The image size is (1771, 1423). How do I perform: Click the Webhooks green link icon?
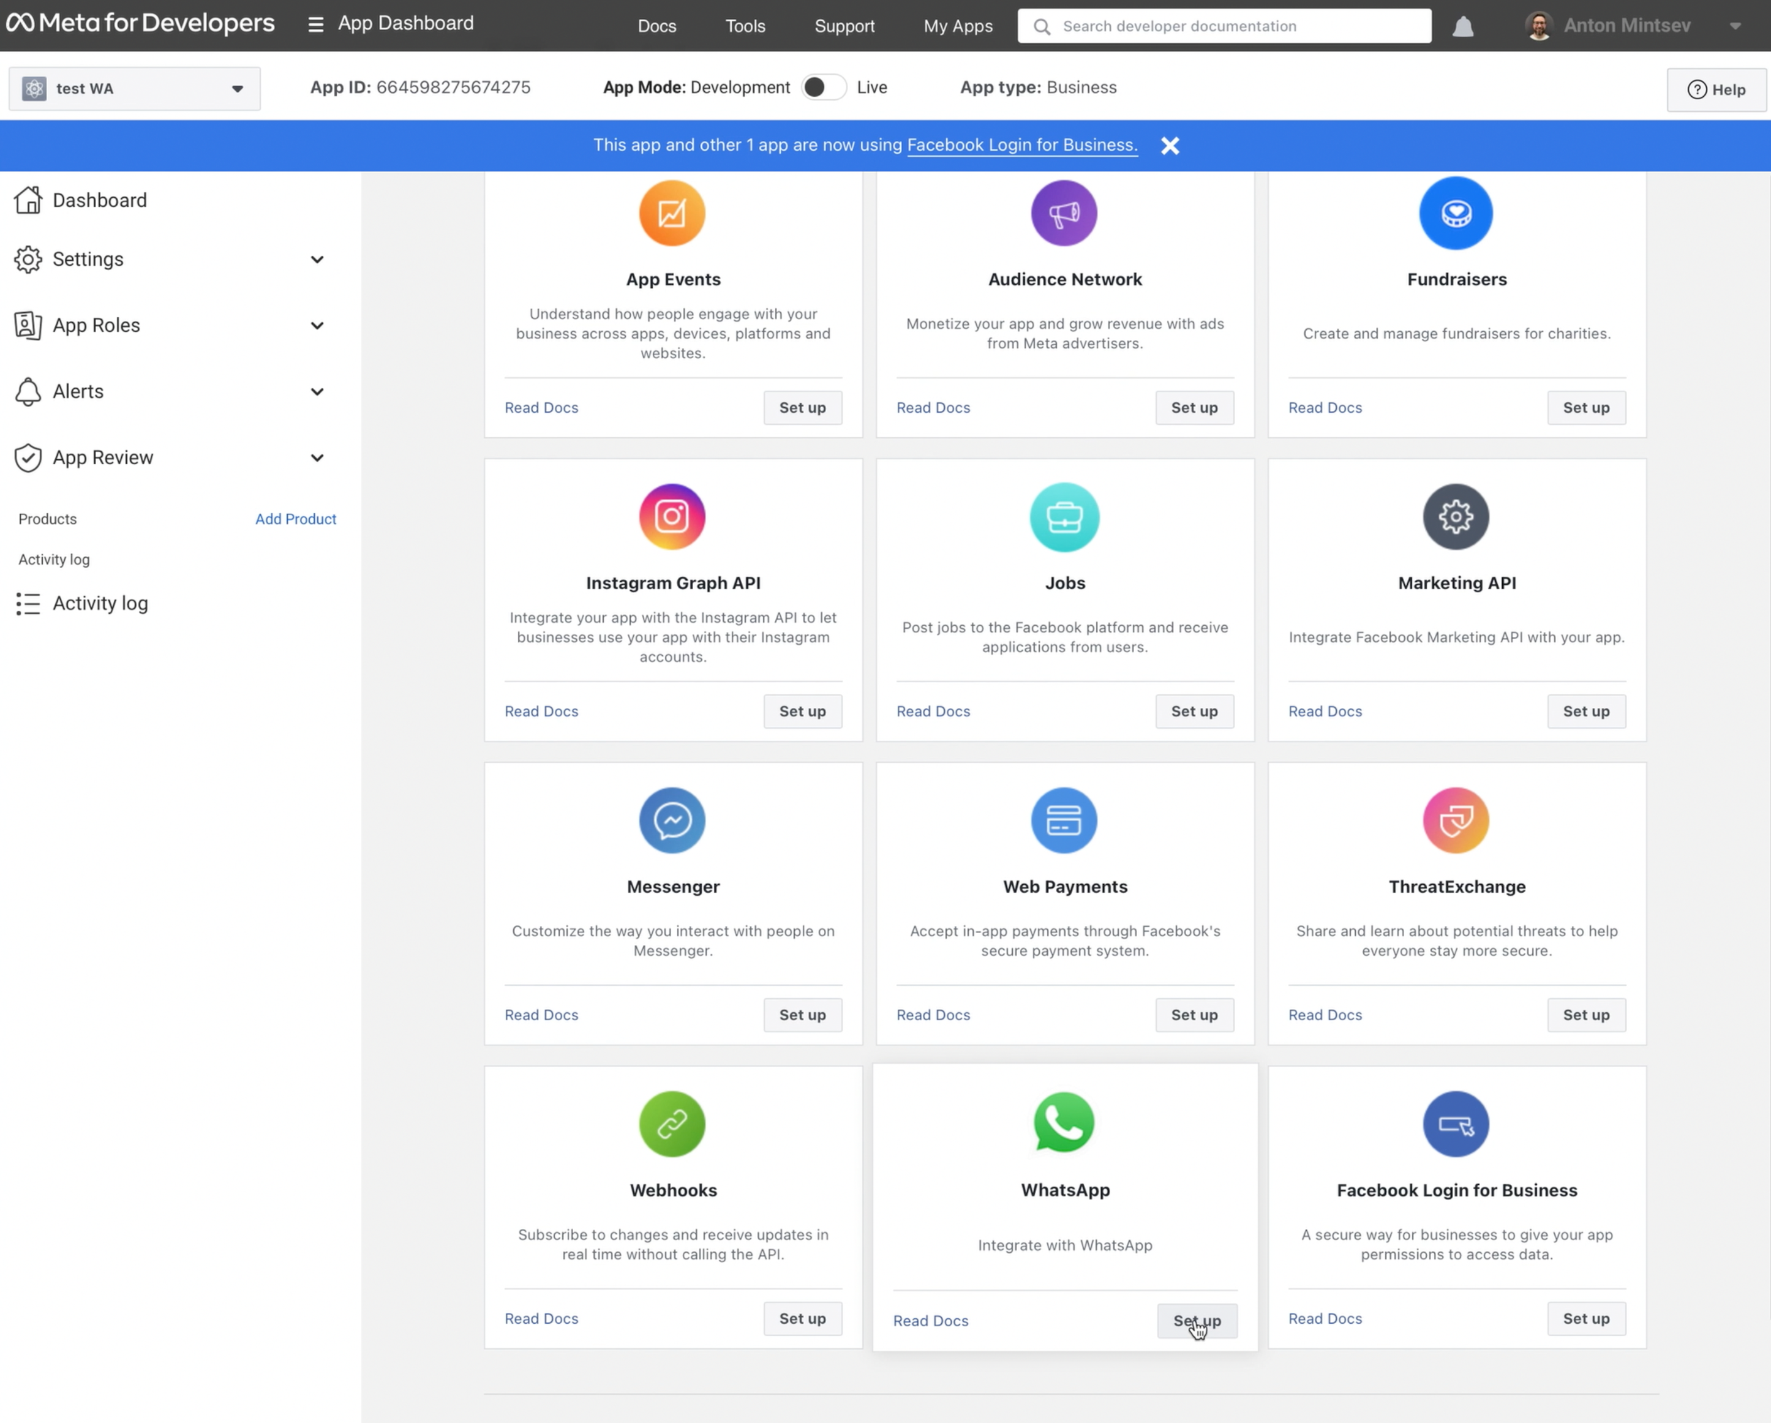(672, 1124)
